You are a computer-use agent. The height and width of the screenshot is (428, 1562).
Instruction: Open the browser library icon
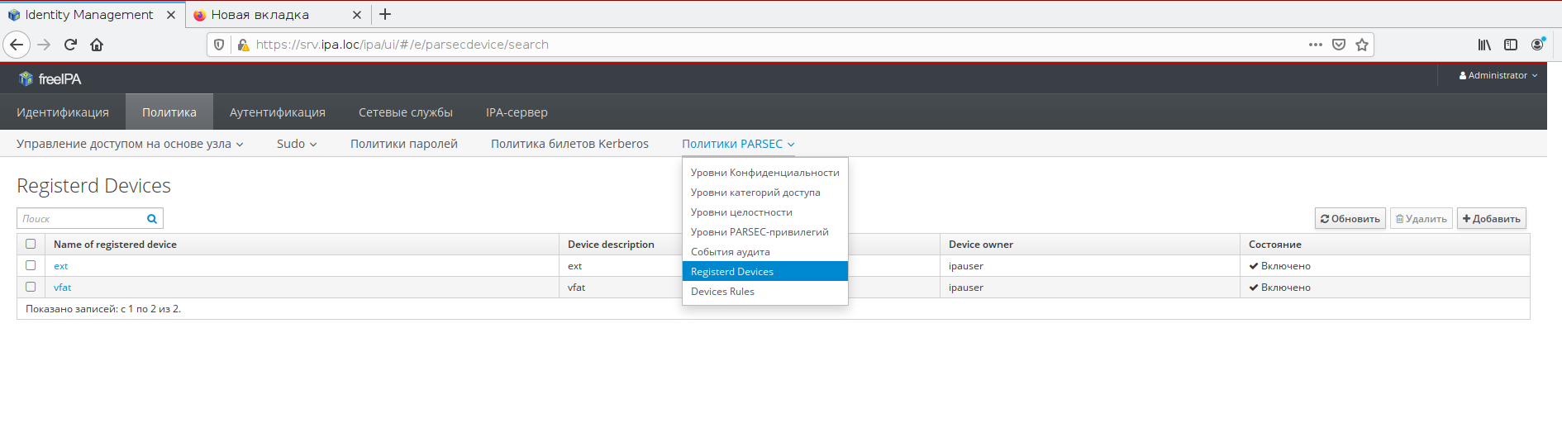click(x=1484, y=45)
